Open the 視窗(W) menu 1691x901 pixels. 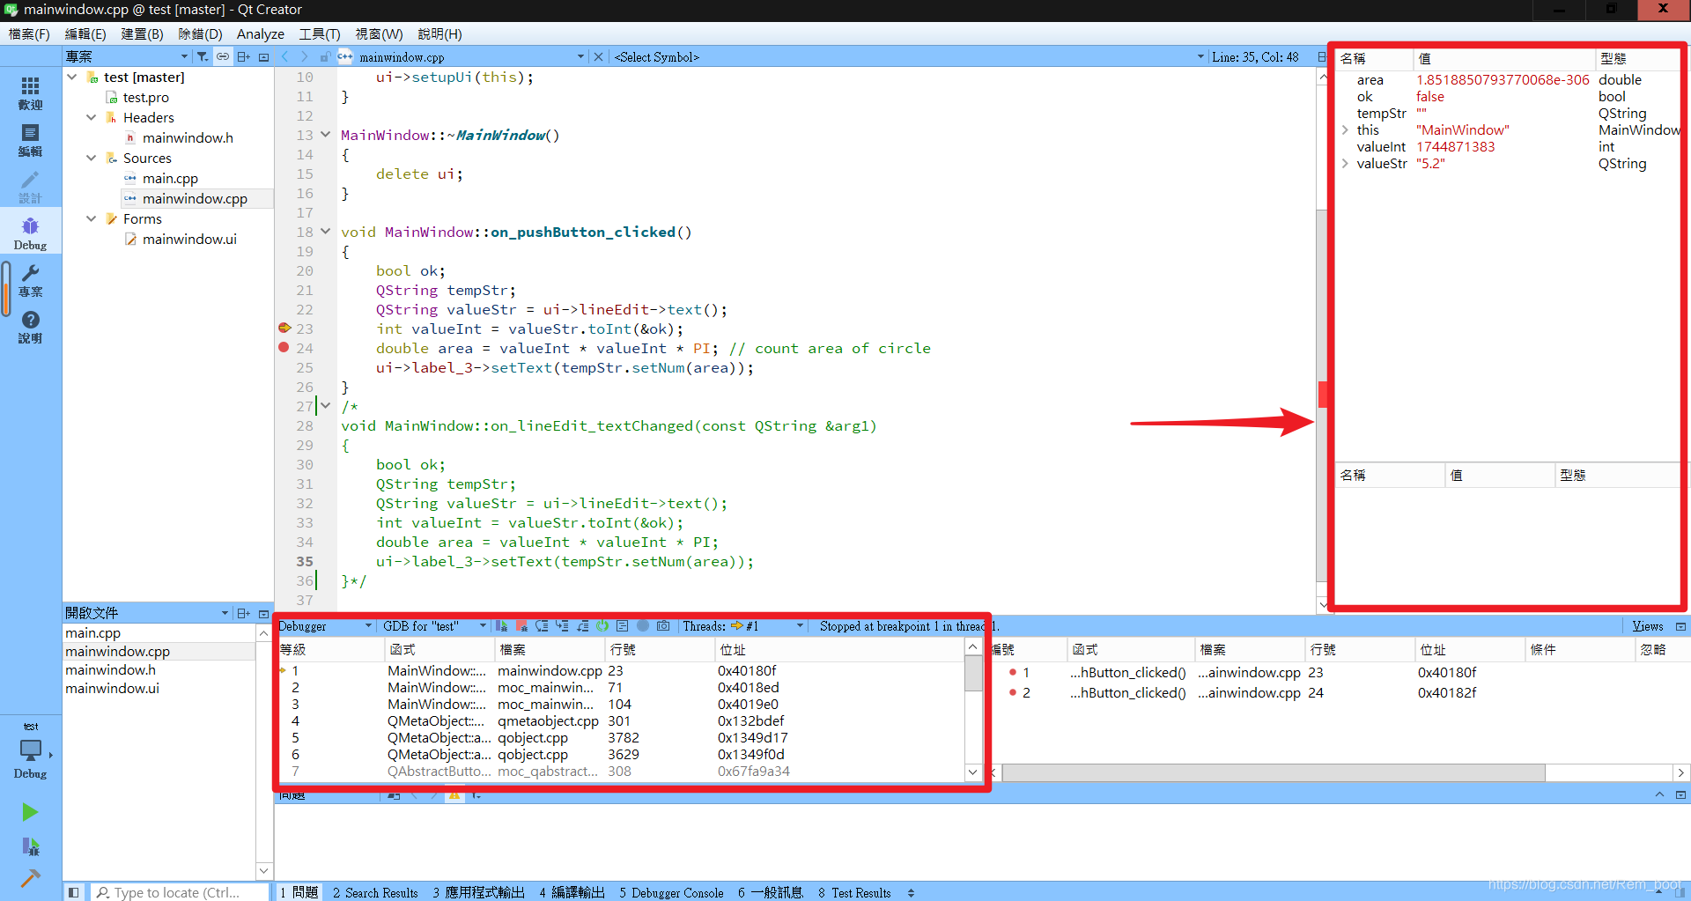point(379,33)
